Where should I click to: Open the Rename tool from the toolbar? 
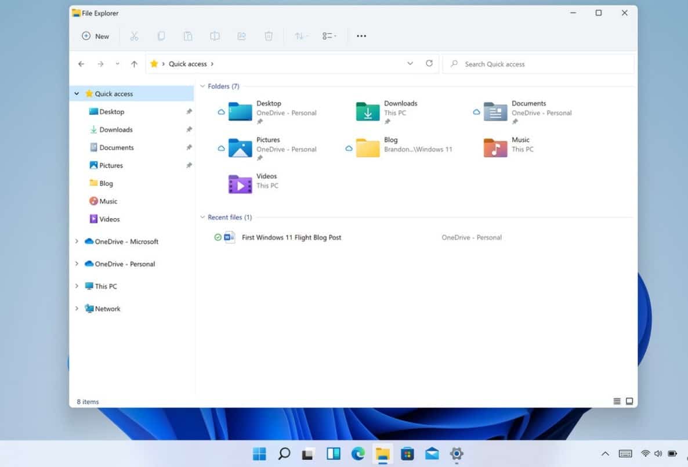215,36
